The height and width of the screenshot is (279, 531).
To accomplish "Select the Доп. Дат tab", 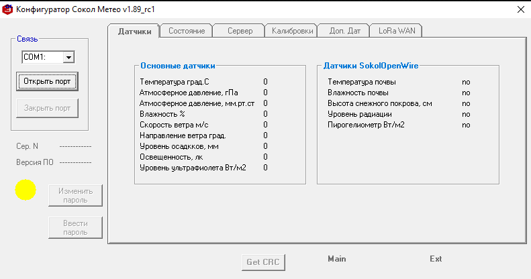I will click(x=344, y=31).
